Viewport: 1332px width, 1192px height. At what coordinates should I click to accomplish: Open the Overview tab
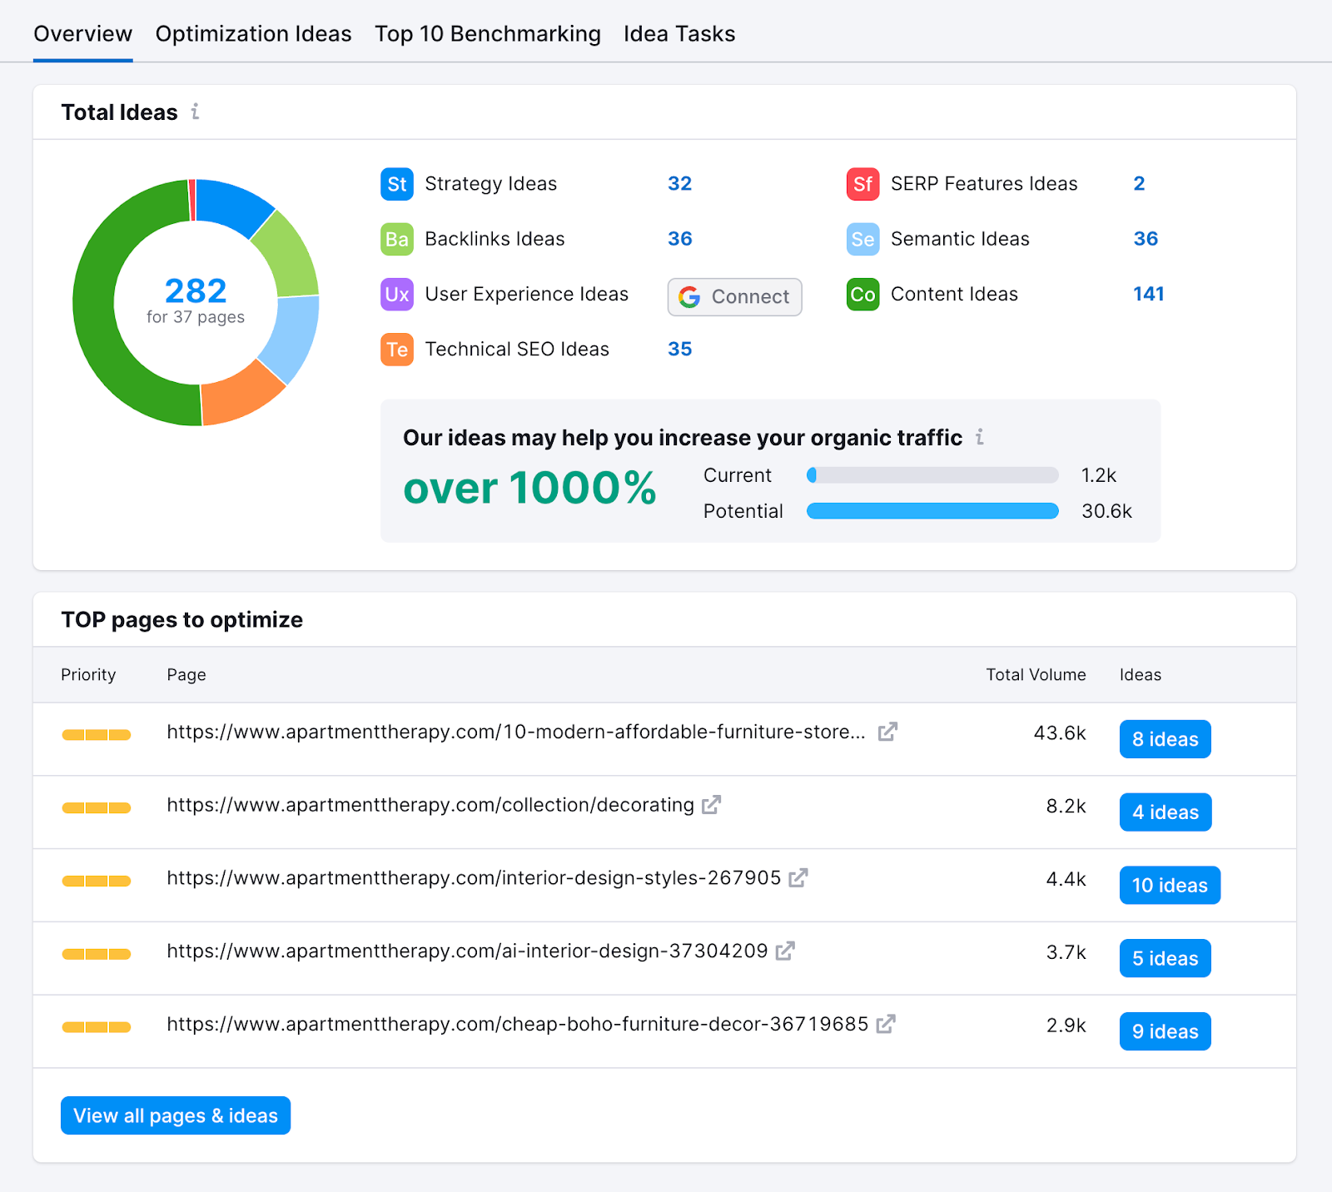coord(82,34)
